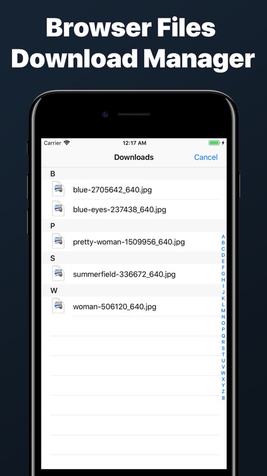
Task: Click image icon beside pretty-woman-1509956_640.jpg
Action: [x=58, y=241]
